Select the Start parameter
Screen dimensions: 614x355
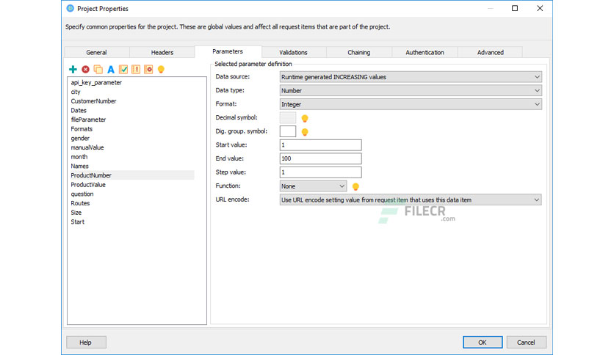[x=78, y=222]
